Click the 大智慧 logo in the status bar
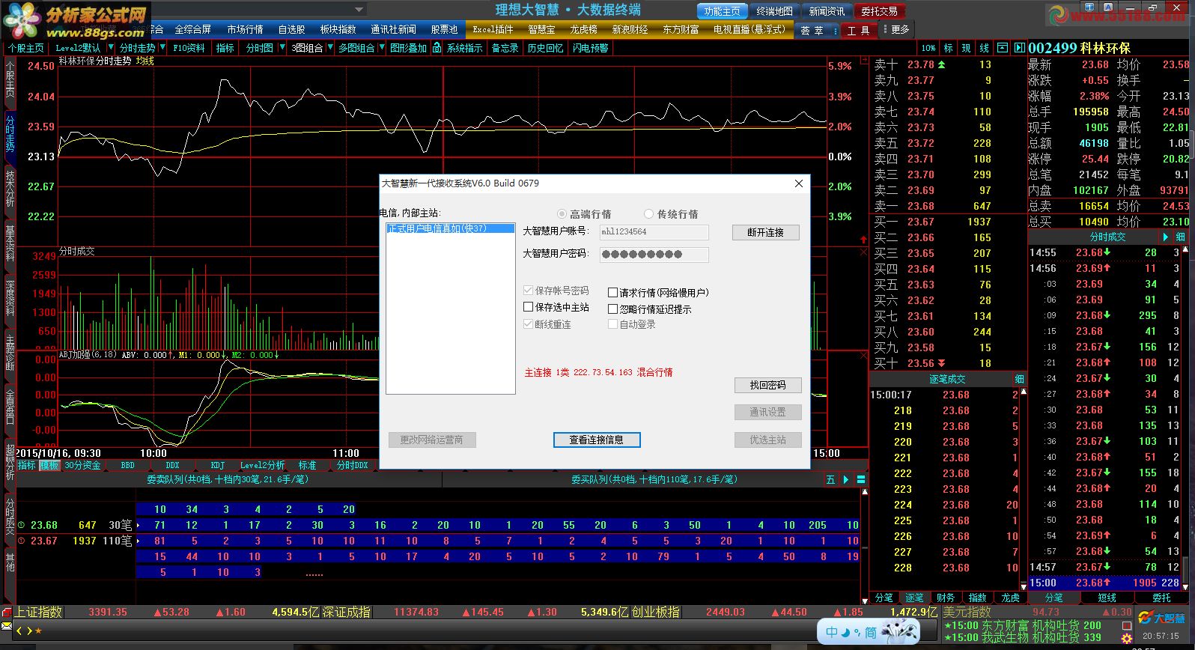The width and height of the screenshot is (1195, 650). (x=1162, y=618)
